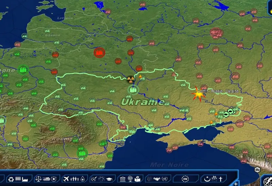Image resolution: width=272 pixels, height=186 pixels.
Task: Click the graduation cap education icon
Action: point(109,179)
